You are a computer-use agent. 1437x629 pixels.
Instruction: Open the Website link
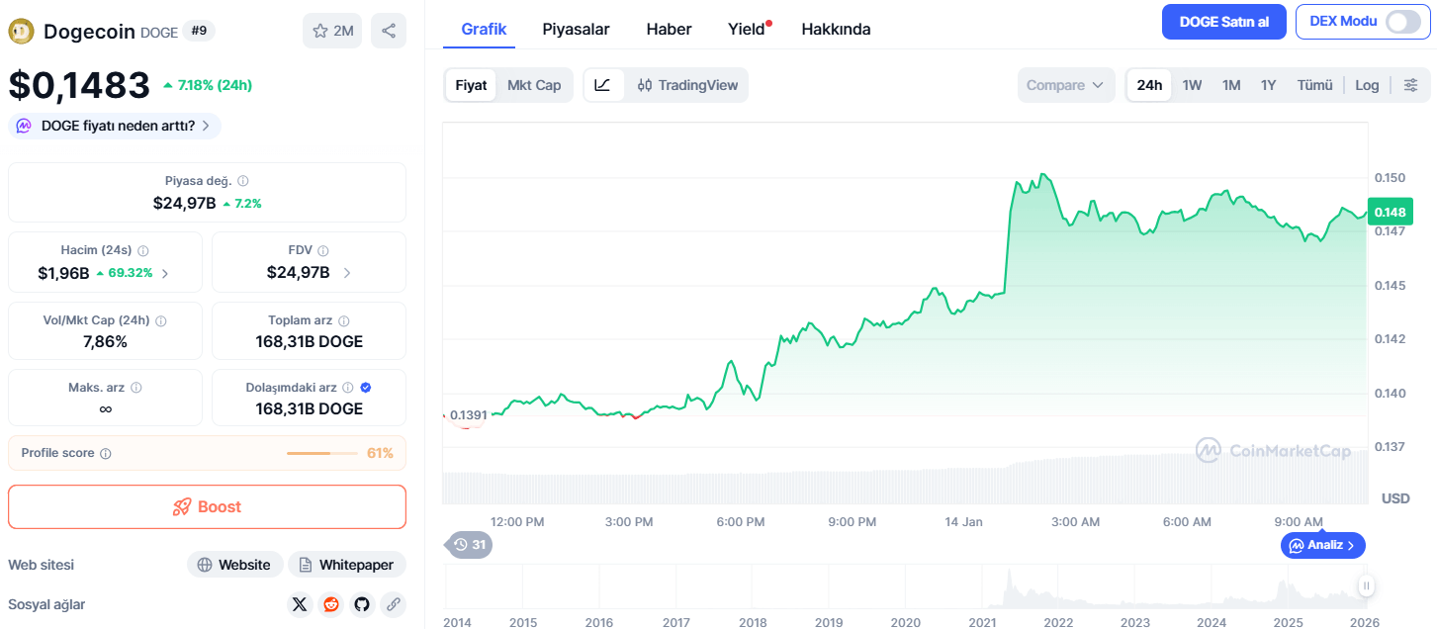coord(234,565)
